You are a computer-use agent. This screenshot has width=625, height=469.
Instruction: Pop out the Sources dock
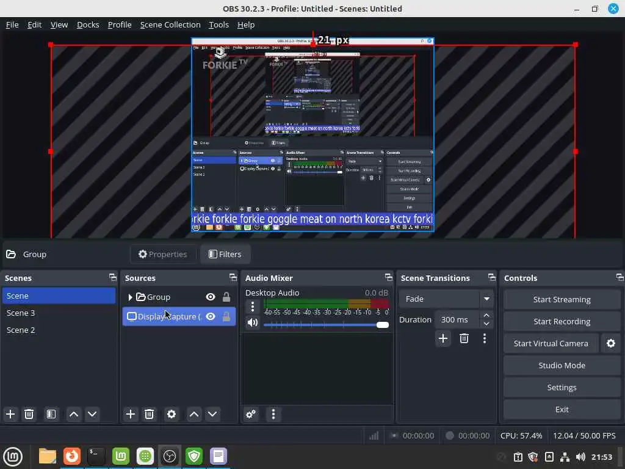(x=233, y=277)
